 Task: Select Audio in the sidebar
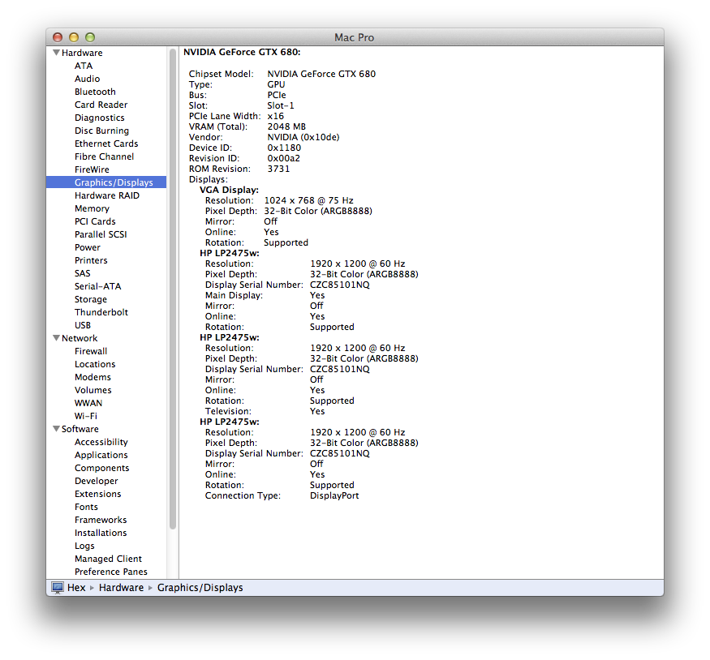pos(87,79)
